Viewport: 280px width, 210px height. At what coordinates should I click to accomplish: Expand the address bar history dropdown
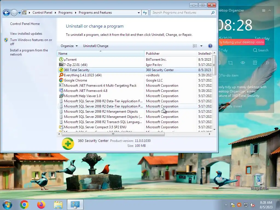coord(139,13)
